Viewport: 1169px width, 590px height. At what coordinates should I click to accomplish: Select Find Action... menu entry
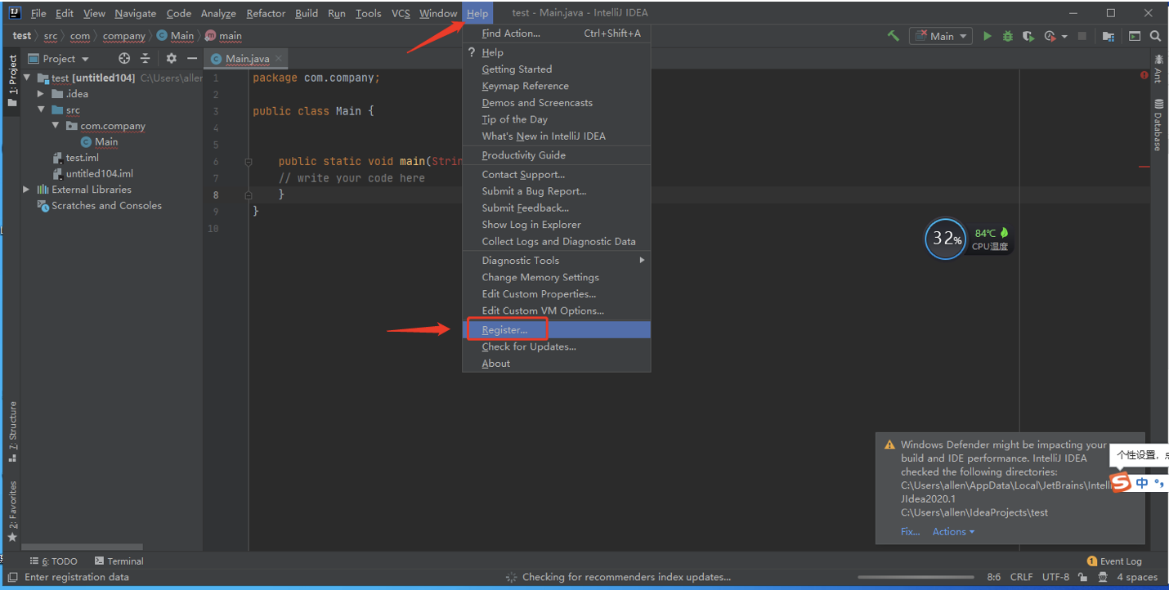coord(557,34)
